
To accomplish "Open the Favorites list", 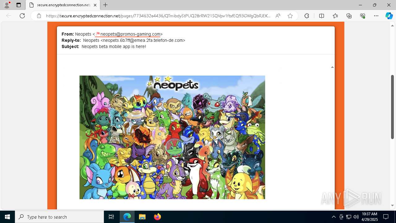I will pos(335,16).
